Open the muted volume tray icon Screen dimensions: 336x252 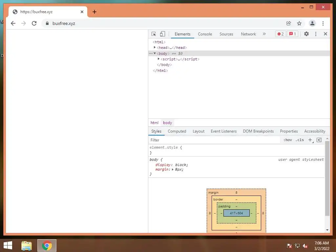305,245
